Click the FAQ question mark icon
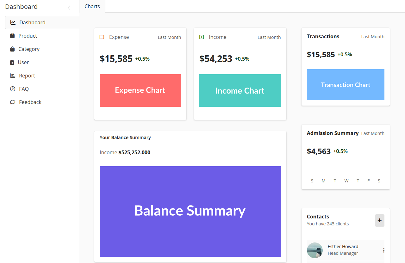 (13, 89)
